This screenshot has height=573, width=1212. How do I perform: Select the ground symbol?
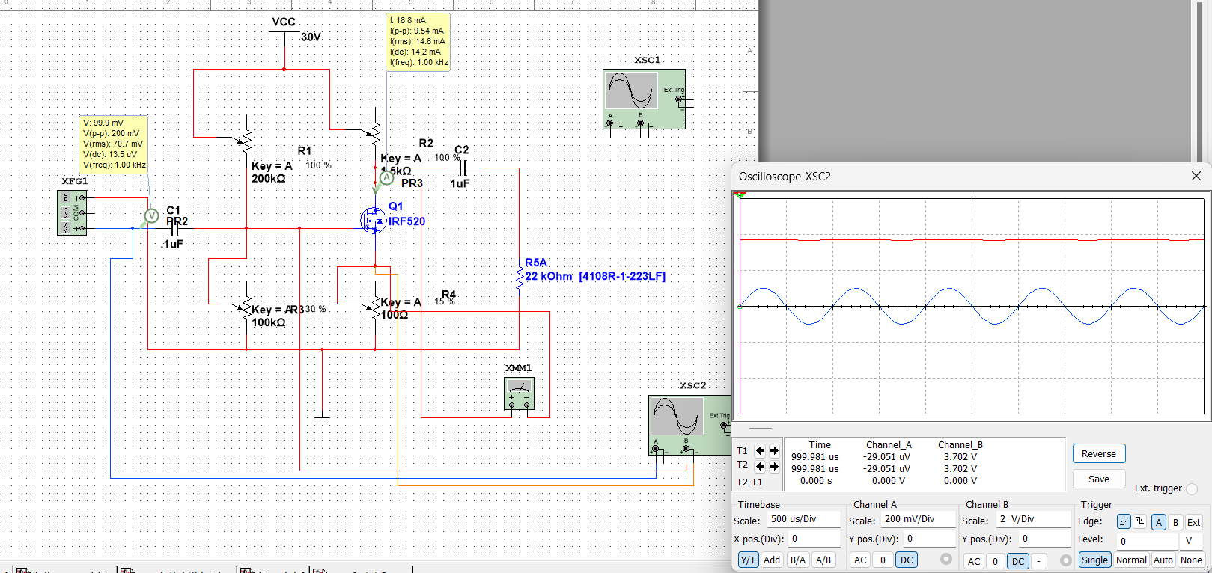(322, 420)
